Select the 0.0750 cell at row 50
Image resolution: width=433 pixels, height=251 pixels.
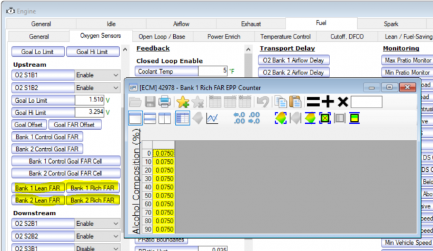pos(164,196)
